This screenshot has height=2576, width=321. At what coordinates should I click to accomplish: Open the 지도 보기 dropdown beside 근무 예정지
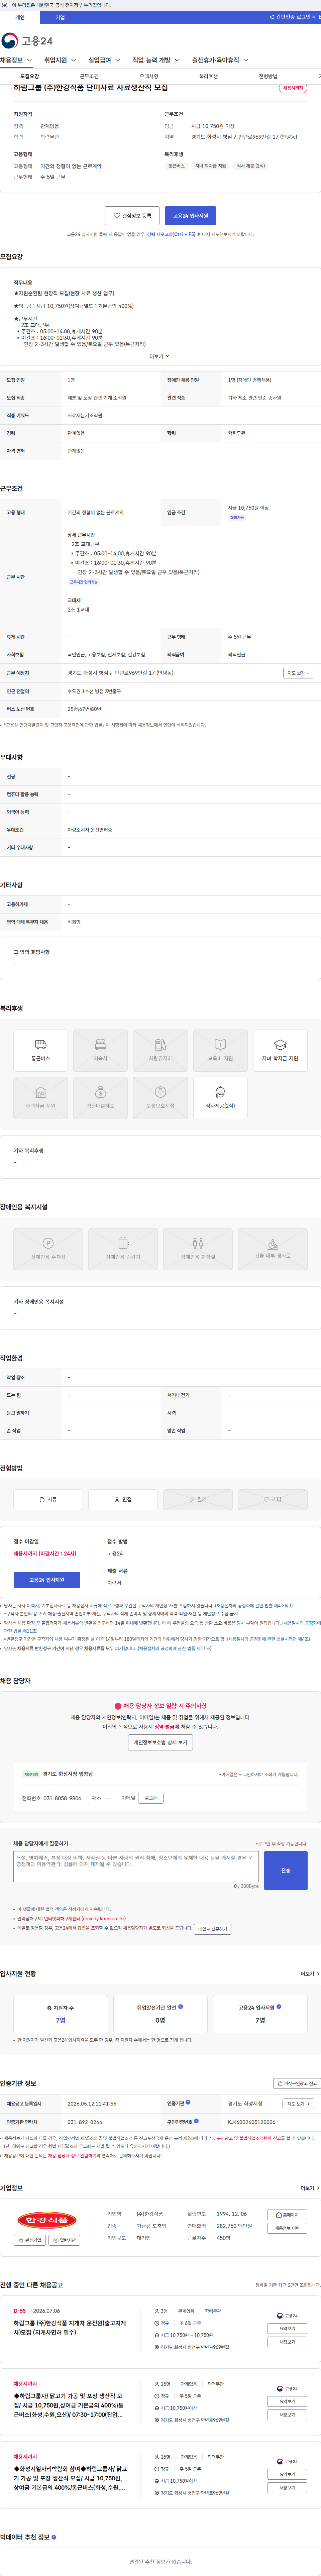point(298,673)
